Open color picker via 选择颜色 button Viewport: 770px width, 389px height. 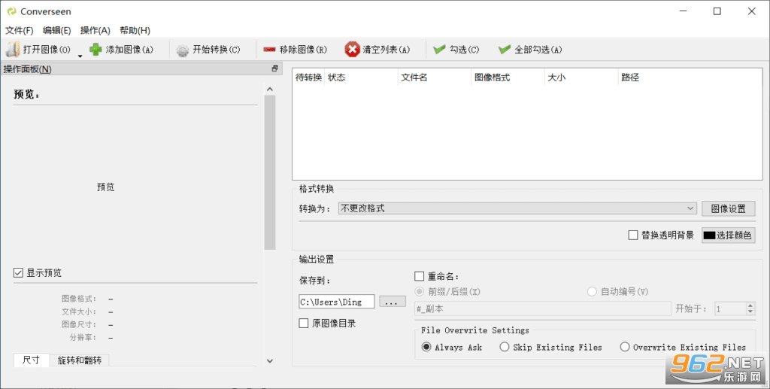coord(728,236)
